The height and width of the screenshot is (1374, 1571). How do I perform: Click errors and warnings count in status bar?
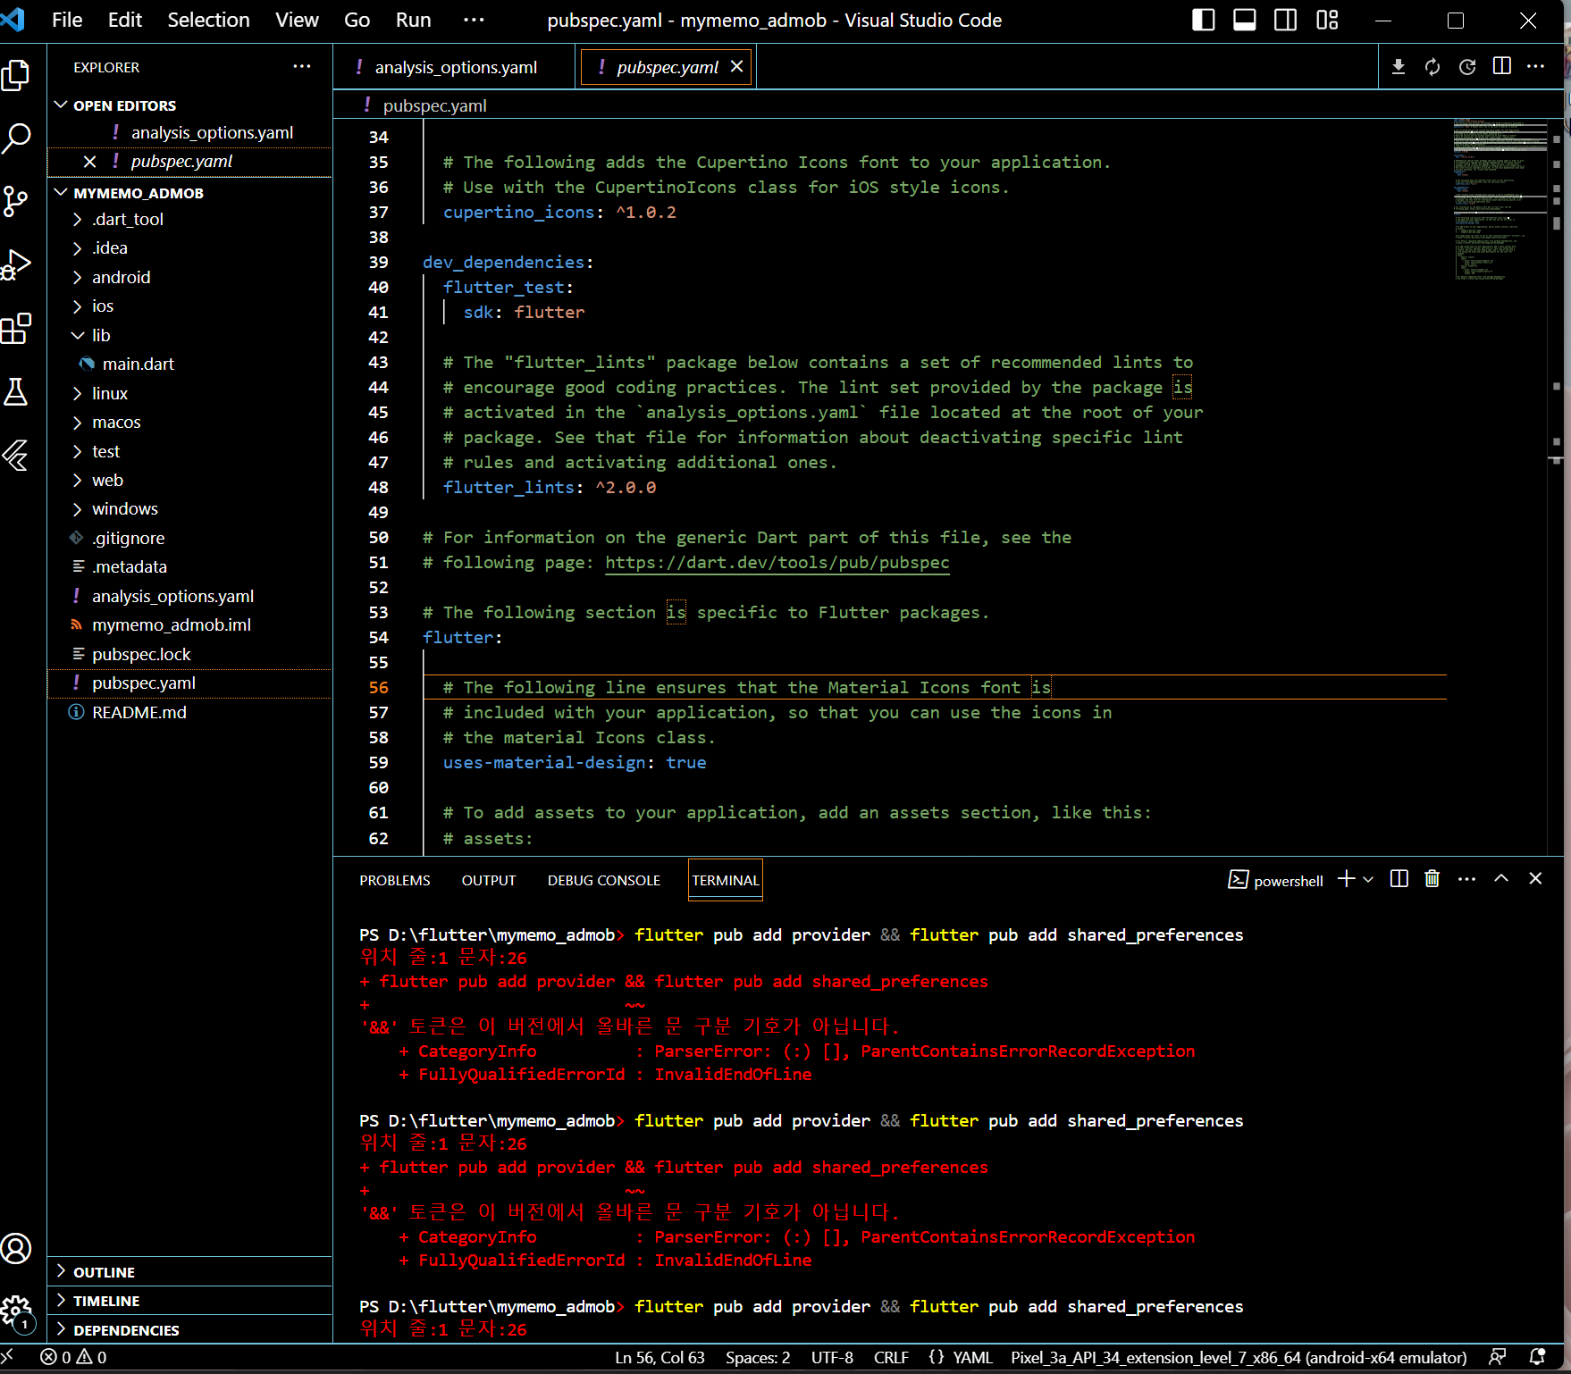pos(73,1357)
